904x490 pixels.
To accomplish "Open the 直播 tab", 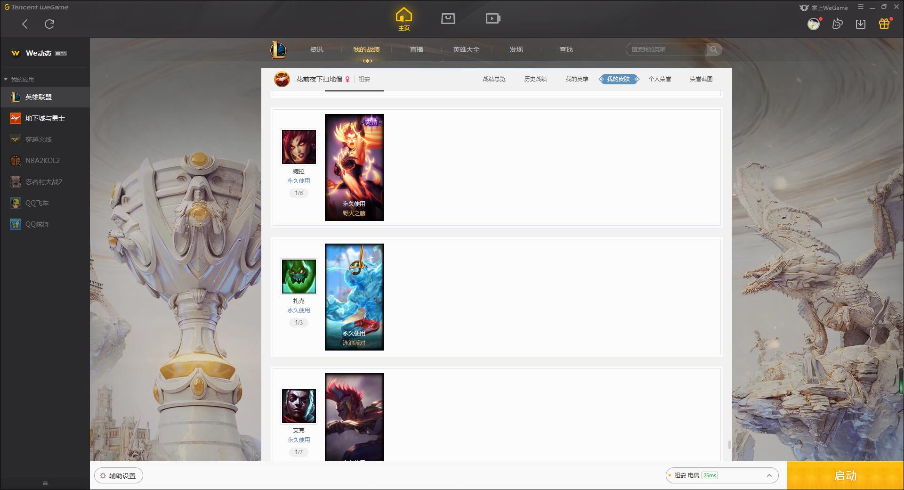I will pyautogui.click(x=416, y=49).
